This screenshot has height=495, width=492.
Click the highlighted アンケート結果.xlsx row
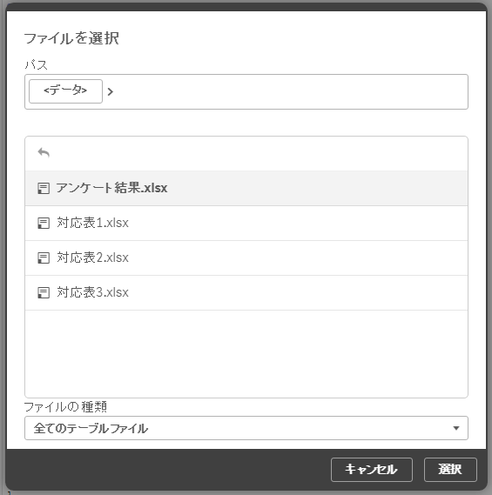(x=246, y=189)
